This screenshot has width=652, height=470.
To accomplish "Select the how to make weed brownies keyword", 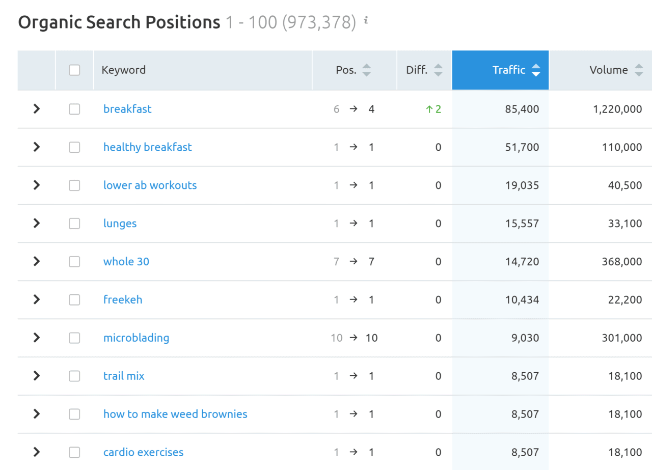I will click(175, 414).
